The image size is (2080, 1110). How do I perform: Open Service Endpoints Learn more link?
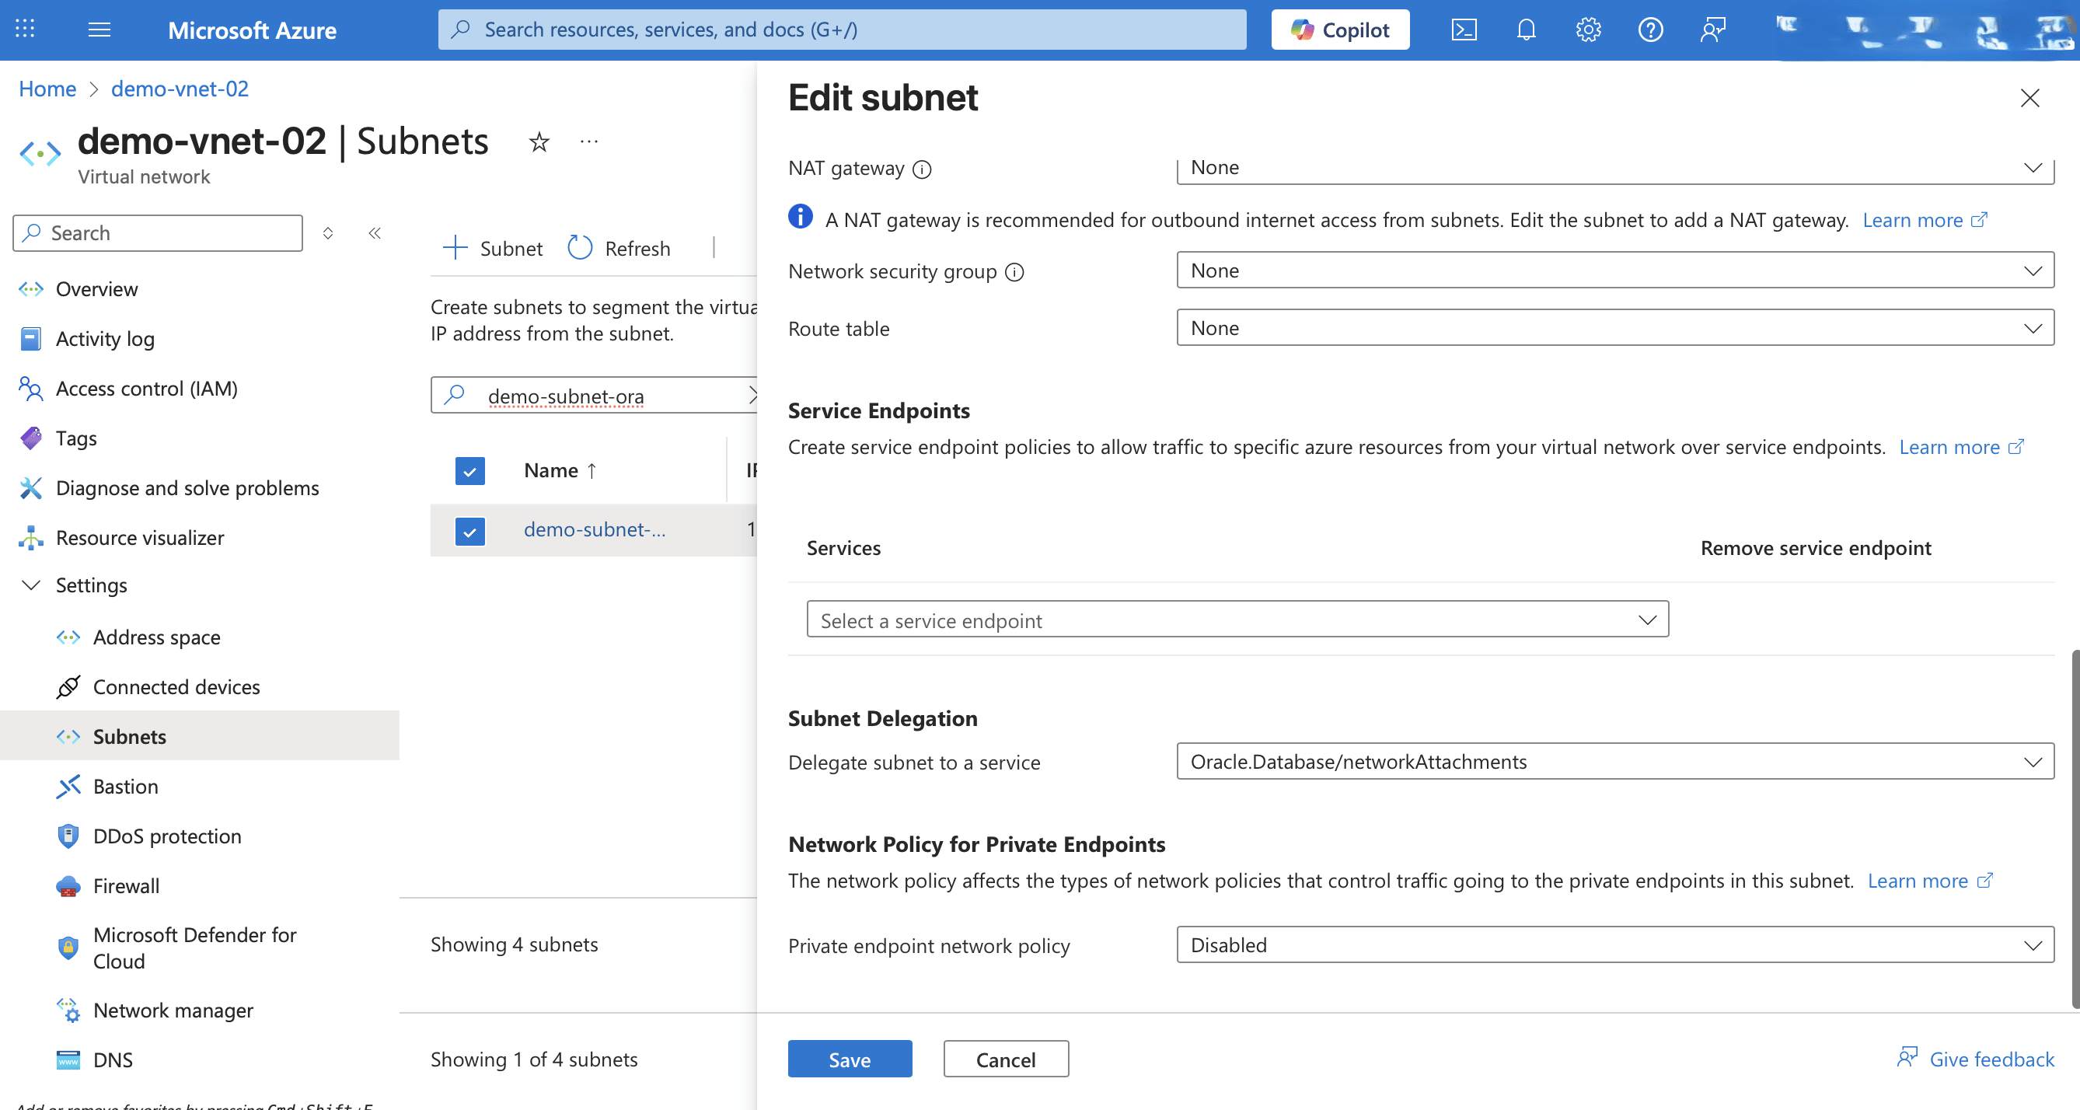[1961, 446]
